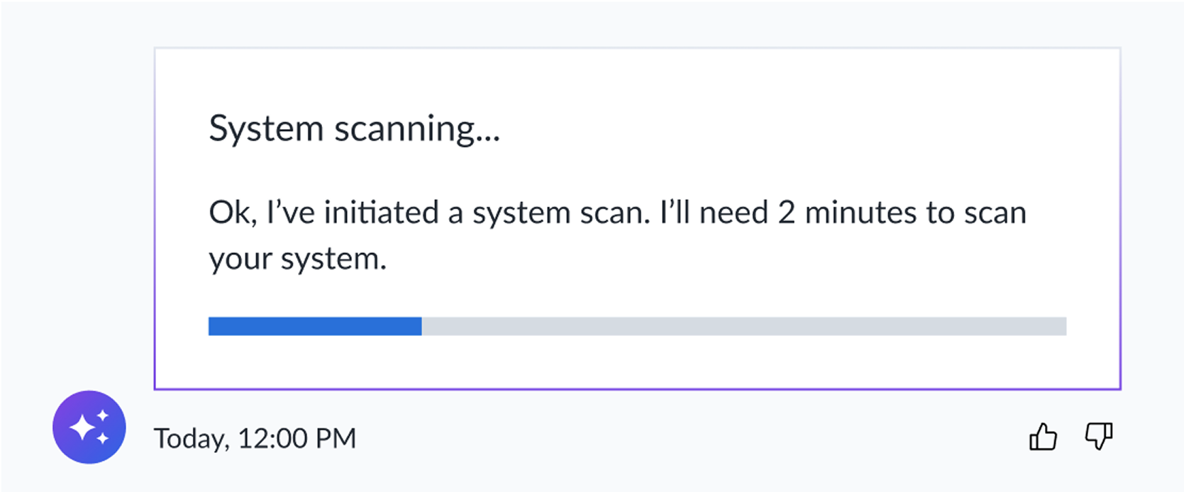Screen dimensions: 1184x492
Task: Click the gray unfilled portion of progress bar
Action: [744, 326]
